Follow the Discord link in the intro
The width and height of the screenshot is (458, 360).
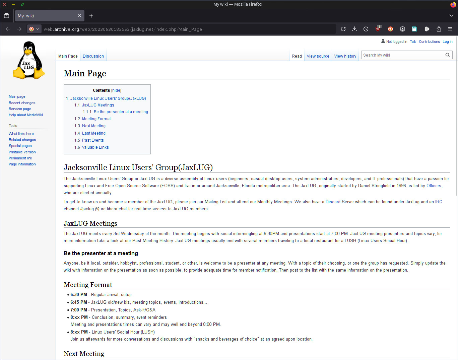333,202
